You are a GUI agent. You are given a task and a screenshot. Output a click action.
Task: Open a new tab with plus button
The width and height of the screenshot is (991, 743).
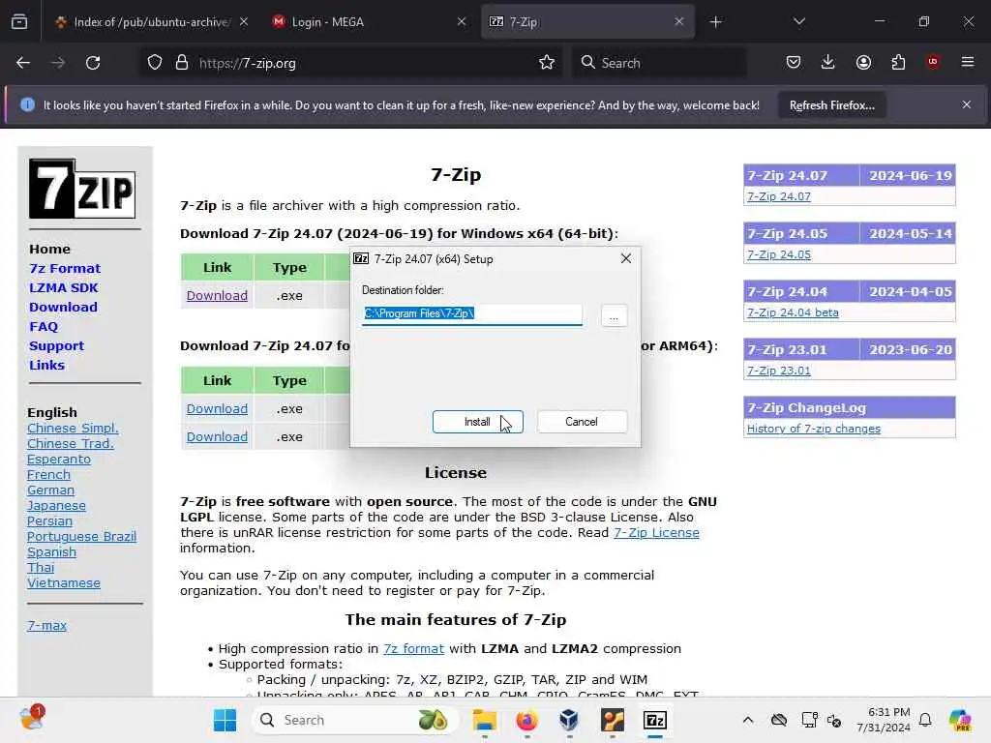[x=715, y=22]
